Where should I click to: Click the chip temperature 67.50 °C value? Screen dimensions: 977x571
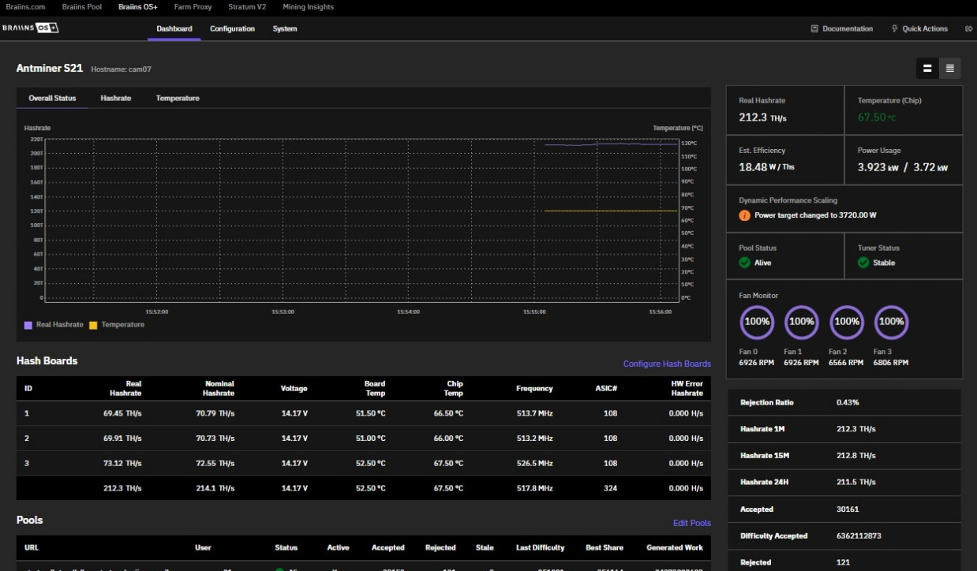click(877, 118)
